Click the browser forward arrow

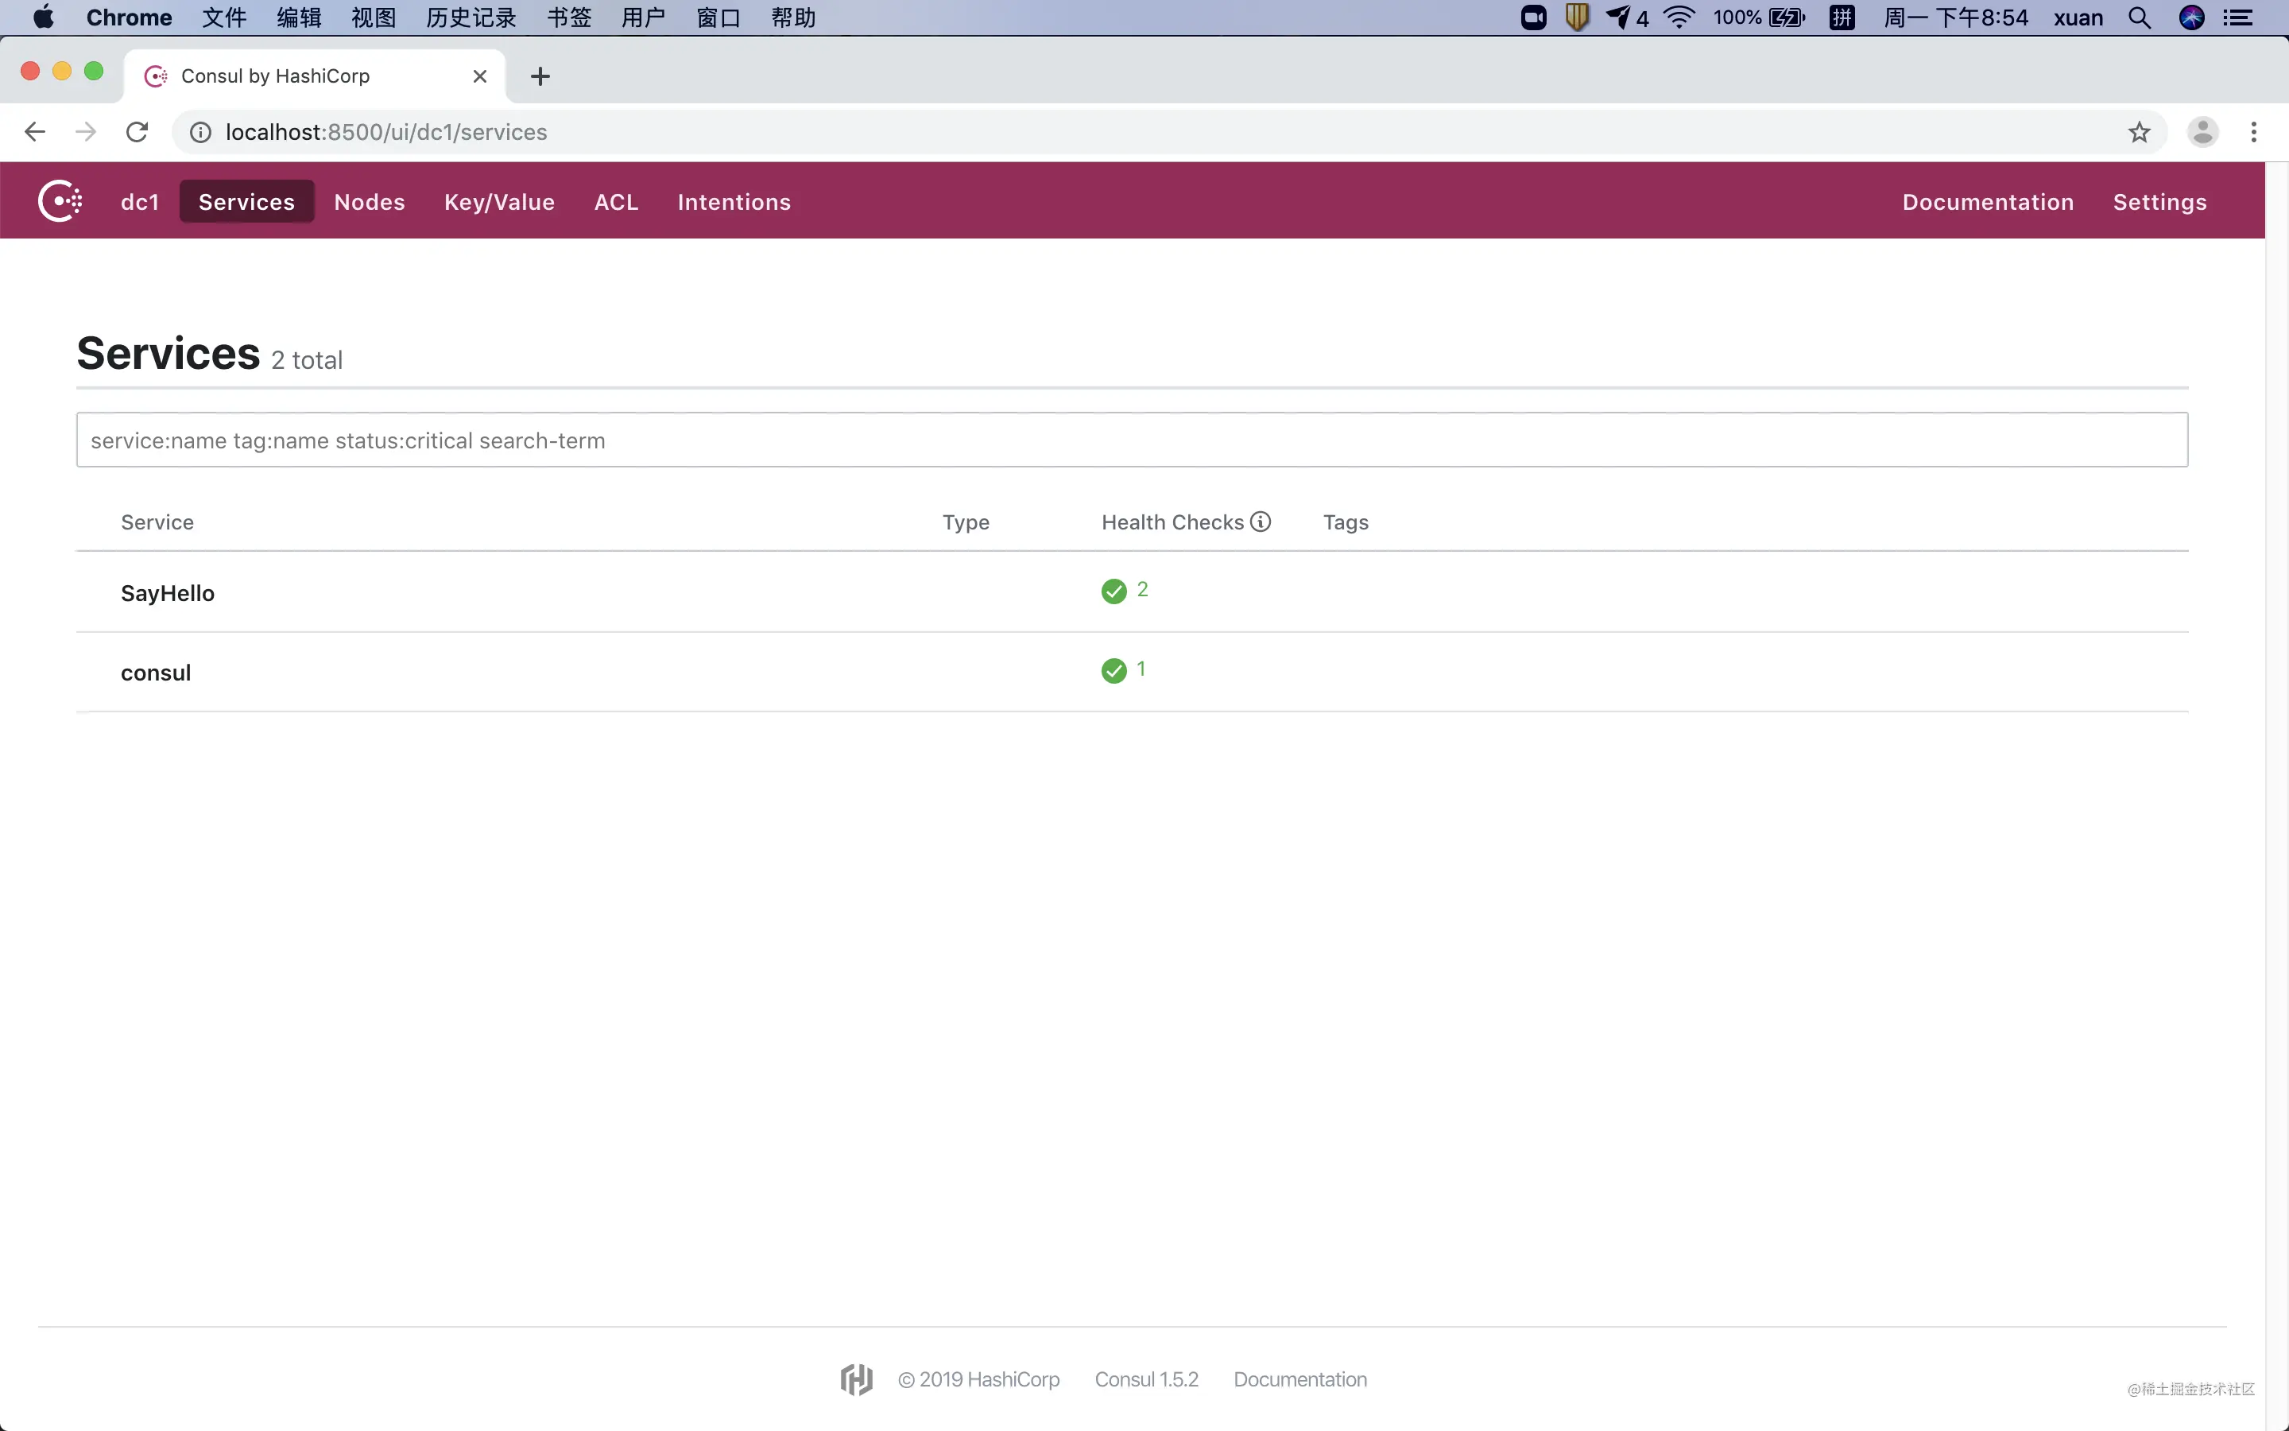(86, 131)
